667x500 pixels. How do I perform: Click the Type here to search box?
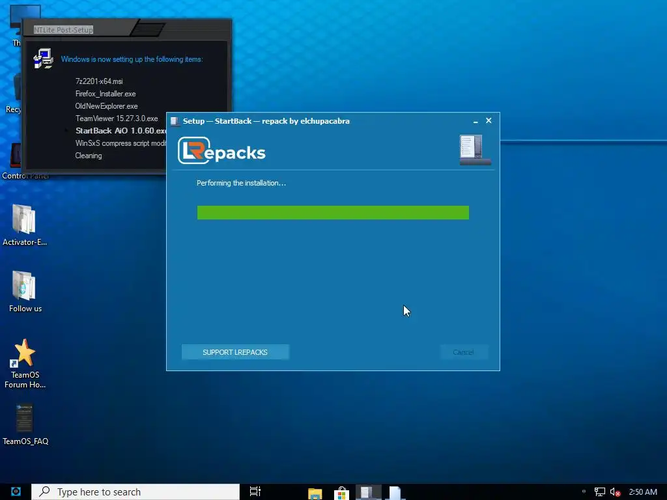pyautogui.click(x=135, y=492)
